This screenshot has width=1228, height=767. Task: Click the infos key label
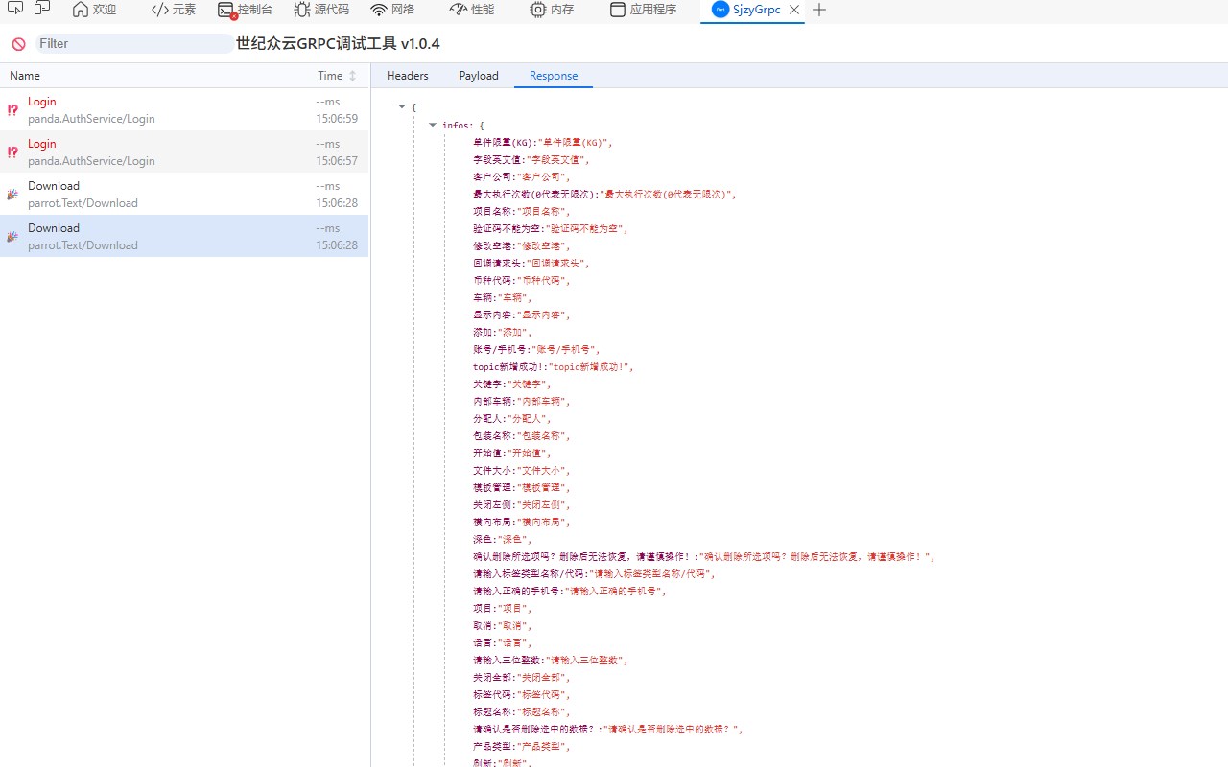coord(458,126)
